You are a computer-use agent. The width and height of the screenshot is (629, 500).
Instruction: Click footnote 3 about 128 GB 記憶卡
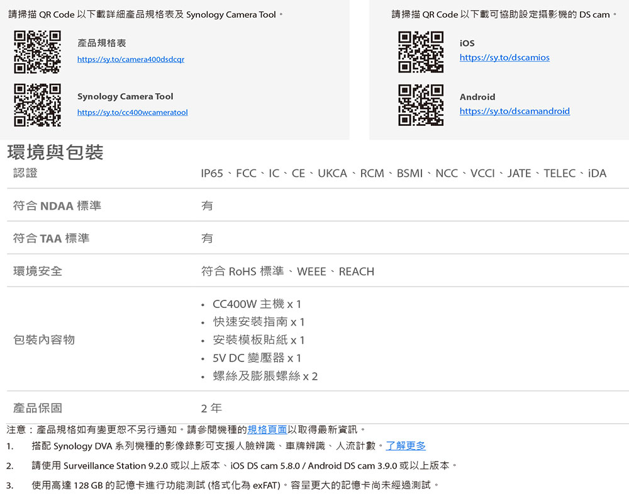(x=235, y=486)
